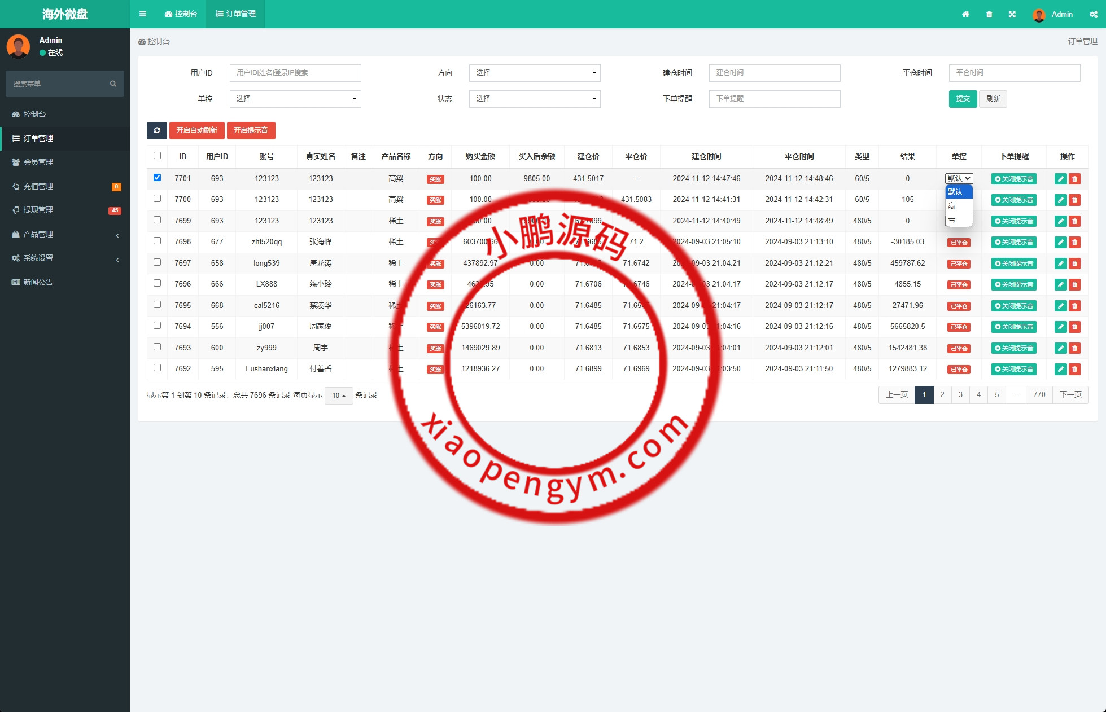This screenshot has height=712, width=1106.
Task: Open the 方向 dropdown filter
Action: 534,73
